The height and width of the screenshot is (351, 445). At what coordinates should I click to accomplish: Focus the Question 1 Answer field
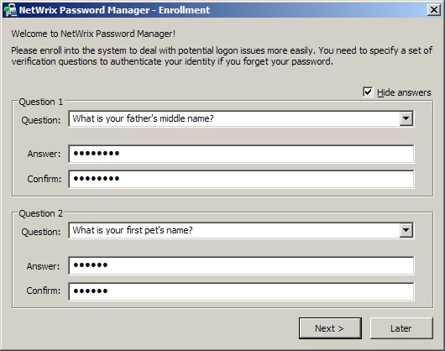[x=241, y=154]
